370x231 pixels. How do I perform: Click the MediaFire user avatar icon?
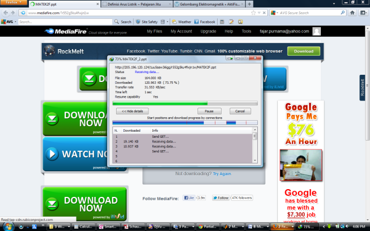point(316,31)
